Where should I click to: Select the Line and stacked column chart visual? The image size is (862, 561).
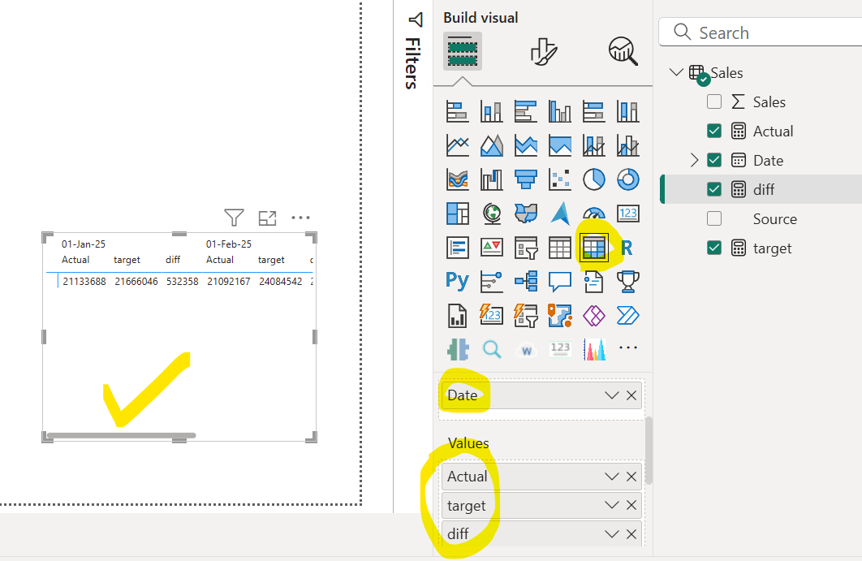(x=593, y=146)
